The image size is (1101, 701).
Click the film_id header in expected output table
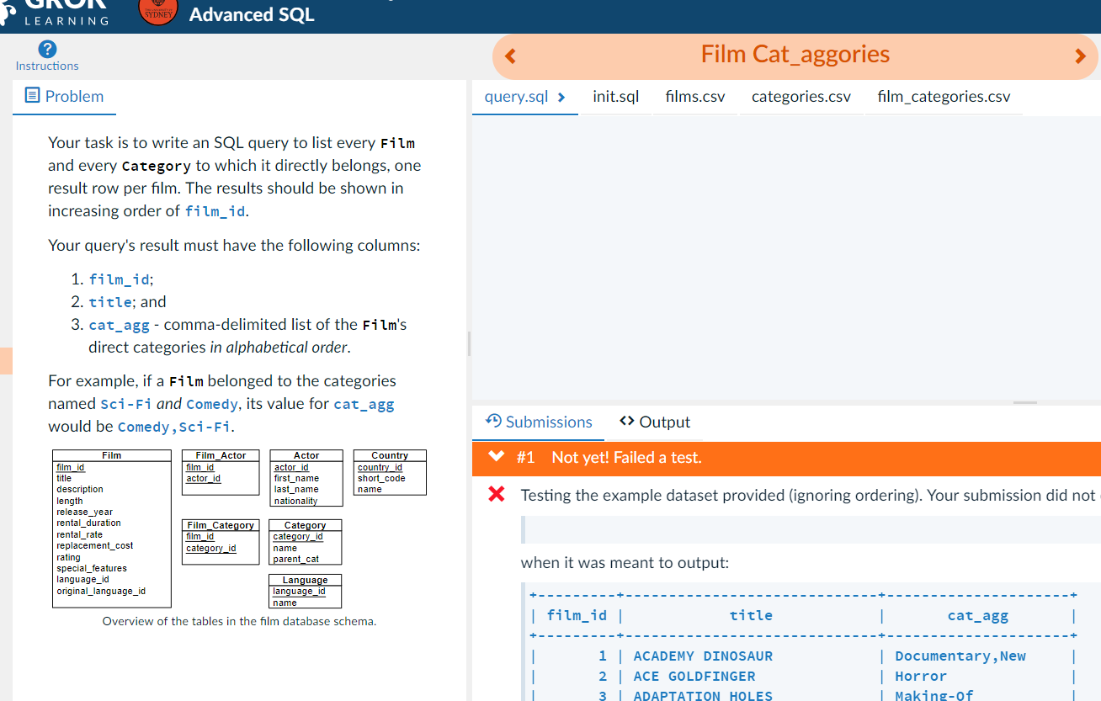tap(577, 616)
